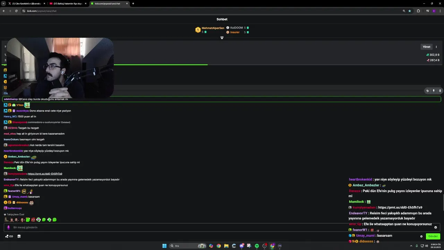
Task: Open the volume control in system tray
Action: click(426, 246)
